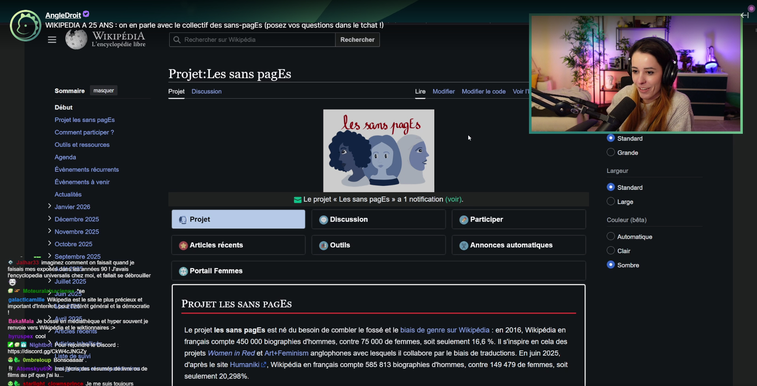Open the Women in Red link
Image resolution: width=757 pixels, height=386 pixels.
click(231, 353)
